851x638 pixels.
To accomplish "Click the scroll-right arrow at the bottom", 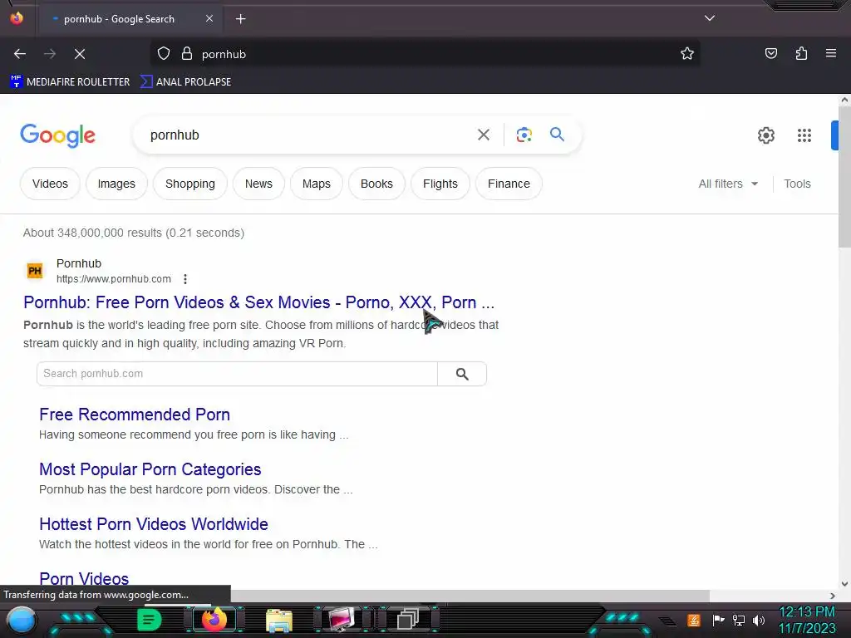I will click(833, 596).
